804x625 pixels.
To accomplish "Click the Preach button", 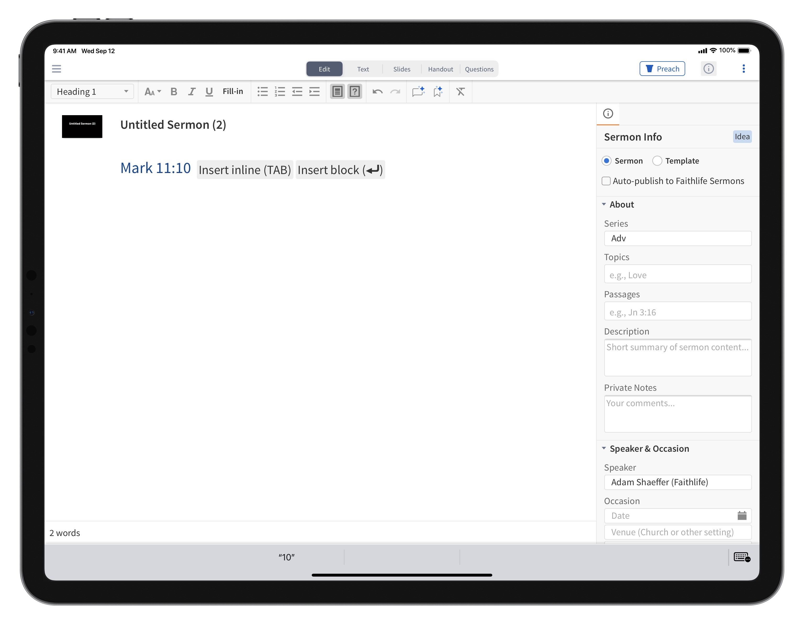I will (662, 69).
